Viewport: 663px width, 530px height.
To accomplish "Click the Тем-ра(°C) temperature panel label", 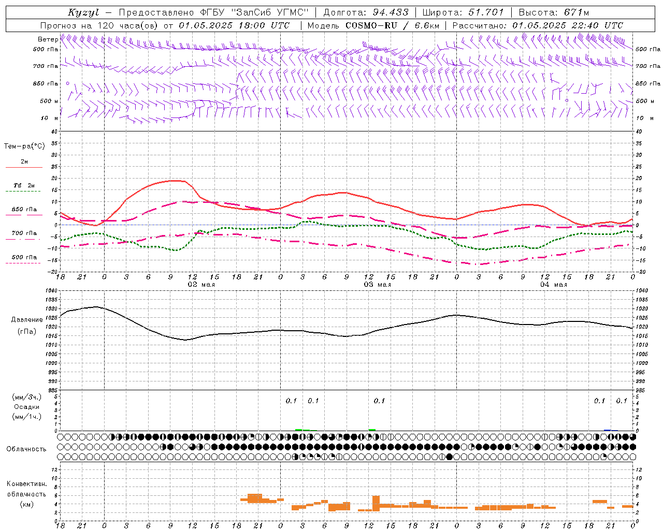I will click(x=24, y=146).
